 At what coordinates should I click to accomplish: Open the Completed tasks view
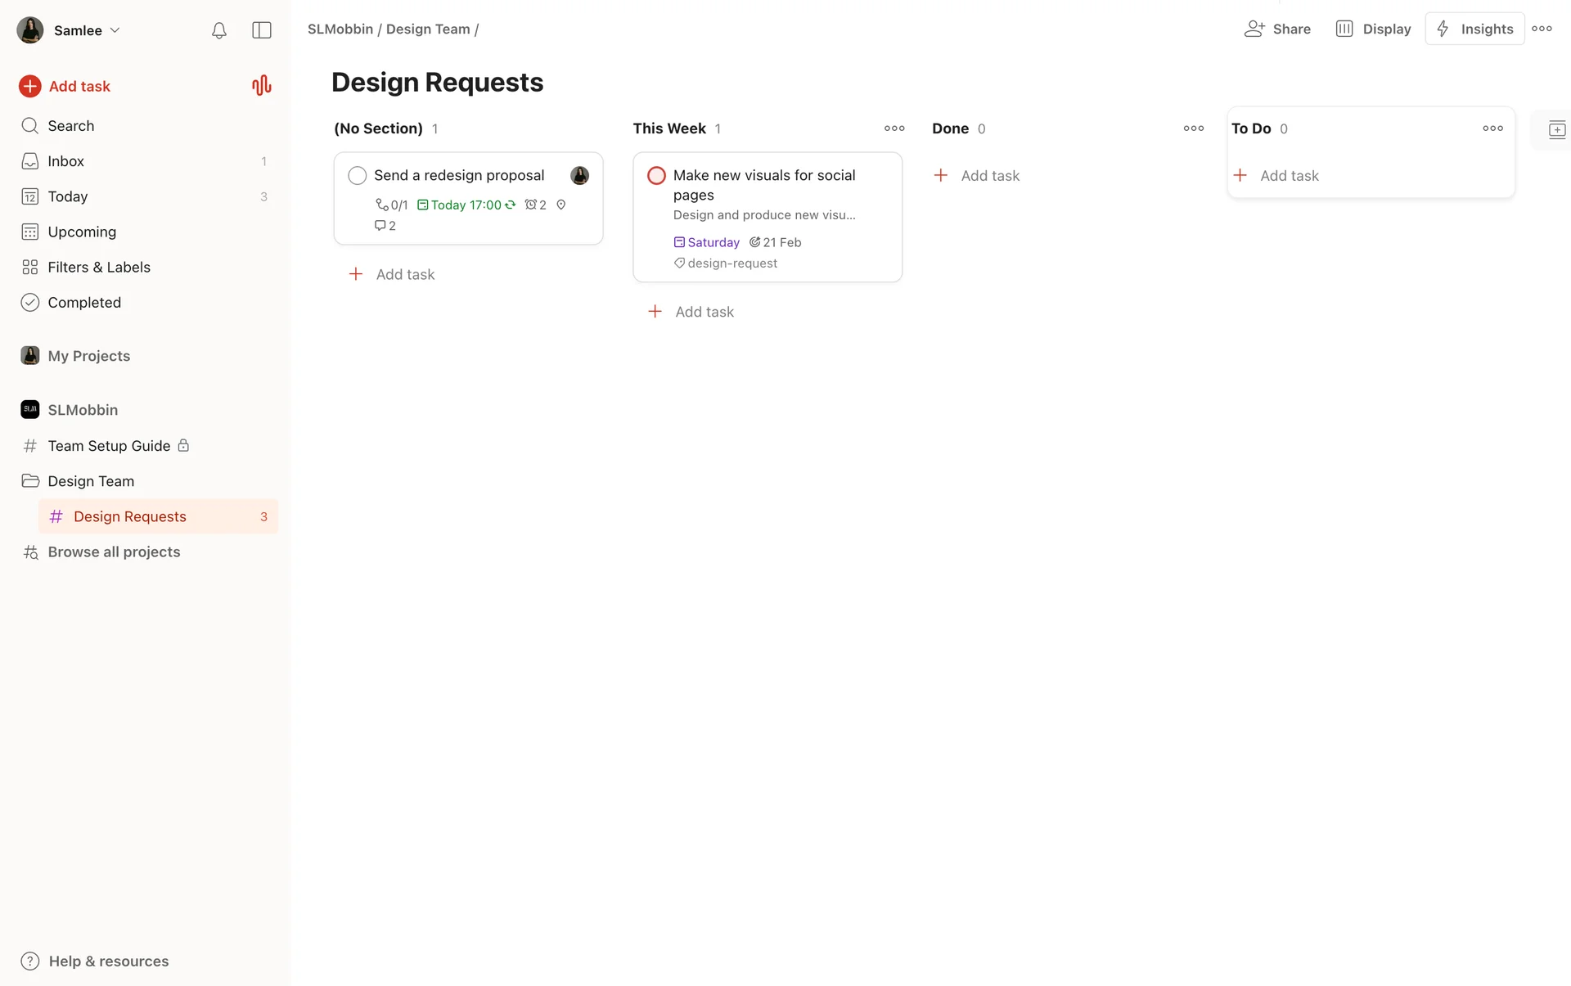point(83,302)
